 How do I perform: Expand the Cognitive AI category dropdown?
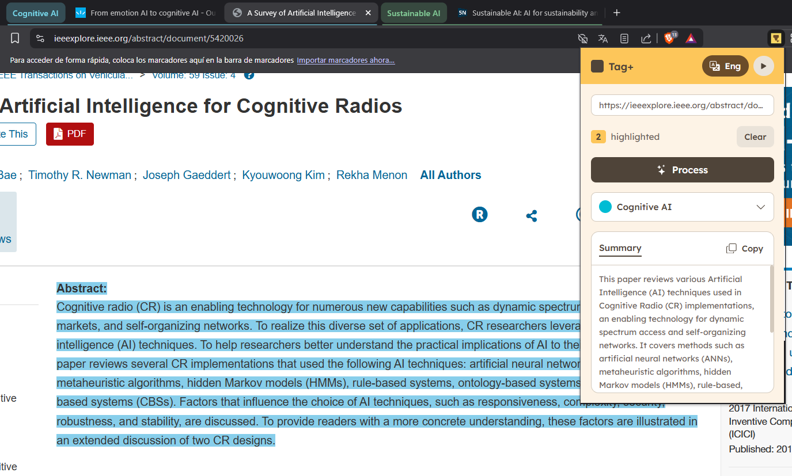coord(683,207)
